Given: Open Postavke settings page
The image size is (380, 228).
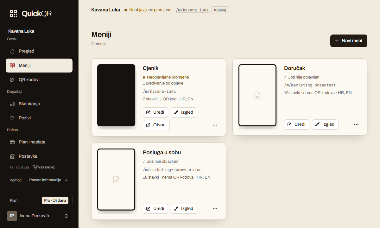Looking at the screenshot, I should [x=39, y=156].
